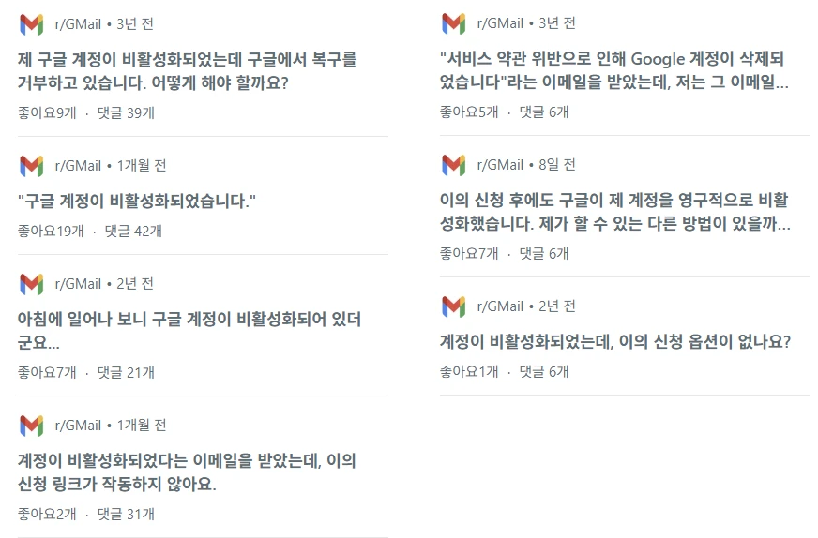The image size is (818, 538).
Task: View the '댓글 39개' comments
Action: [126, 112]
